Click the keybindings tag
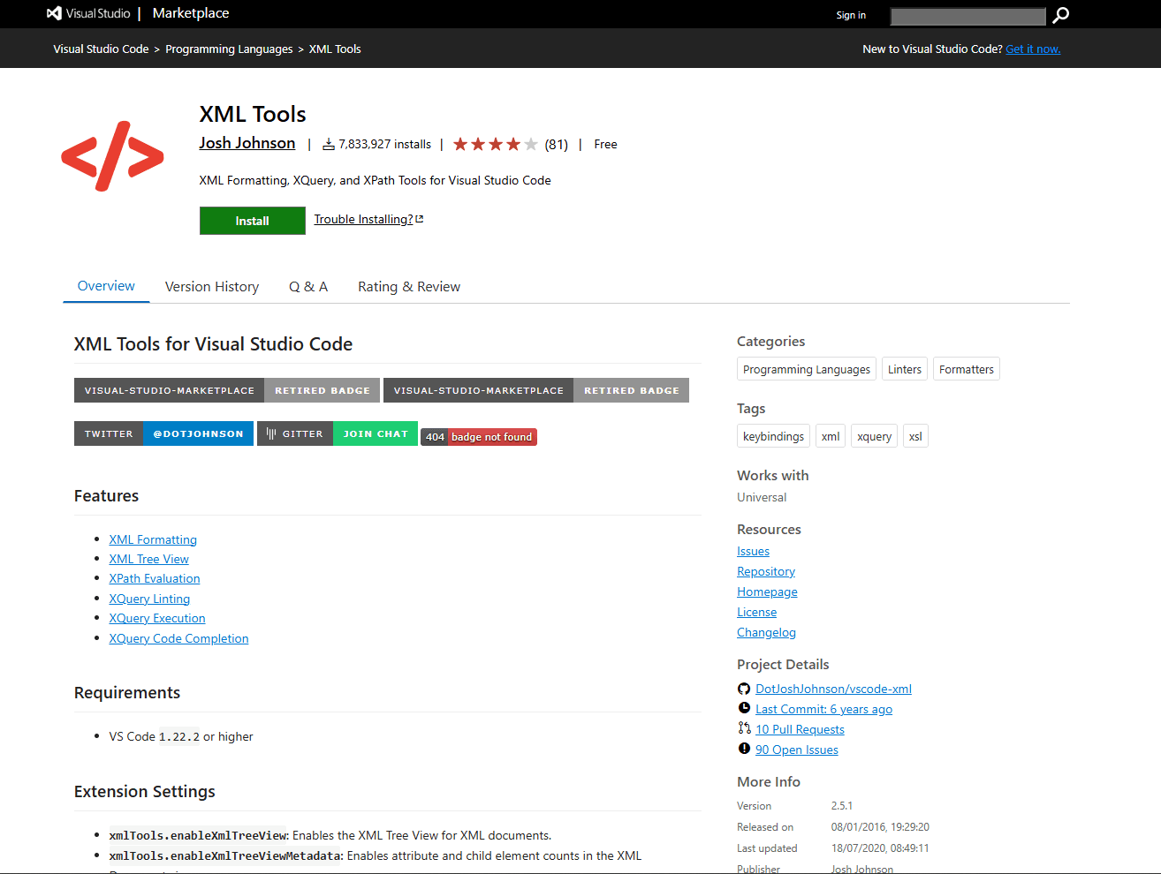 (774, 436)
